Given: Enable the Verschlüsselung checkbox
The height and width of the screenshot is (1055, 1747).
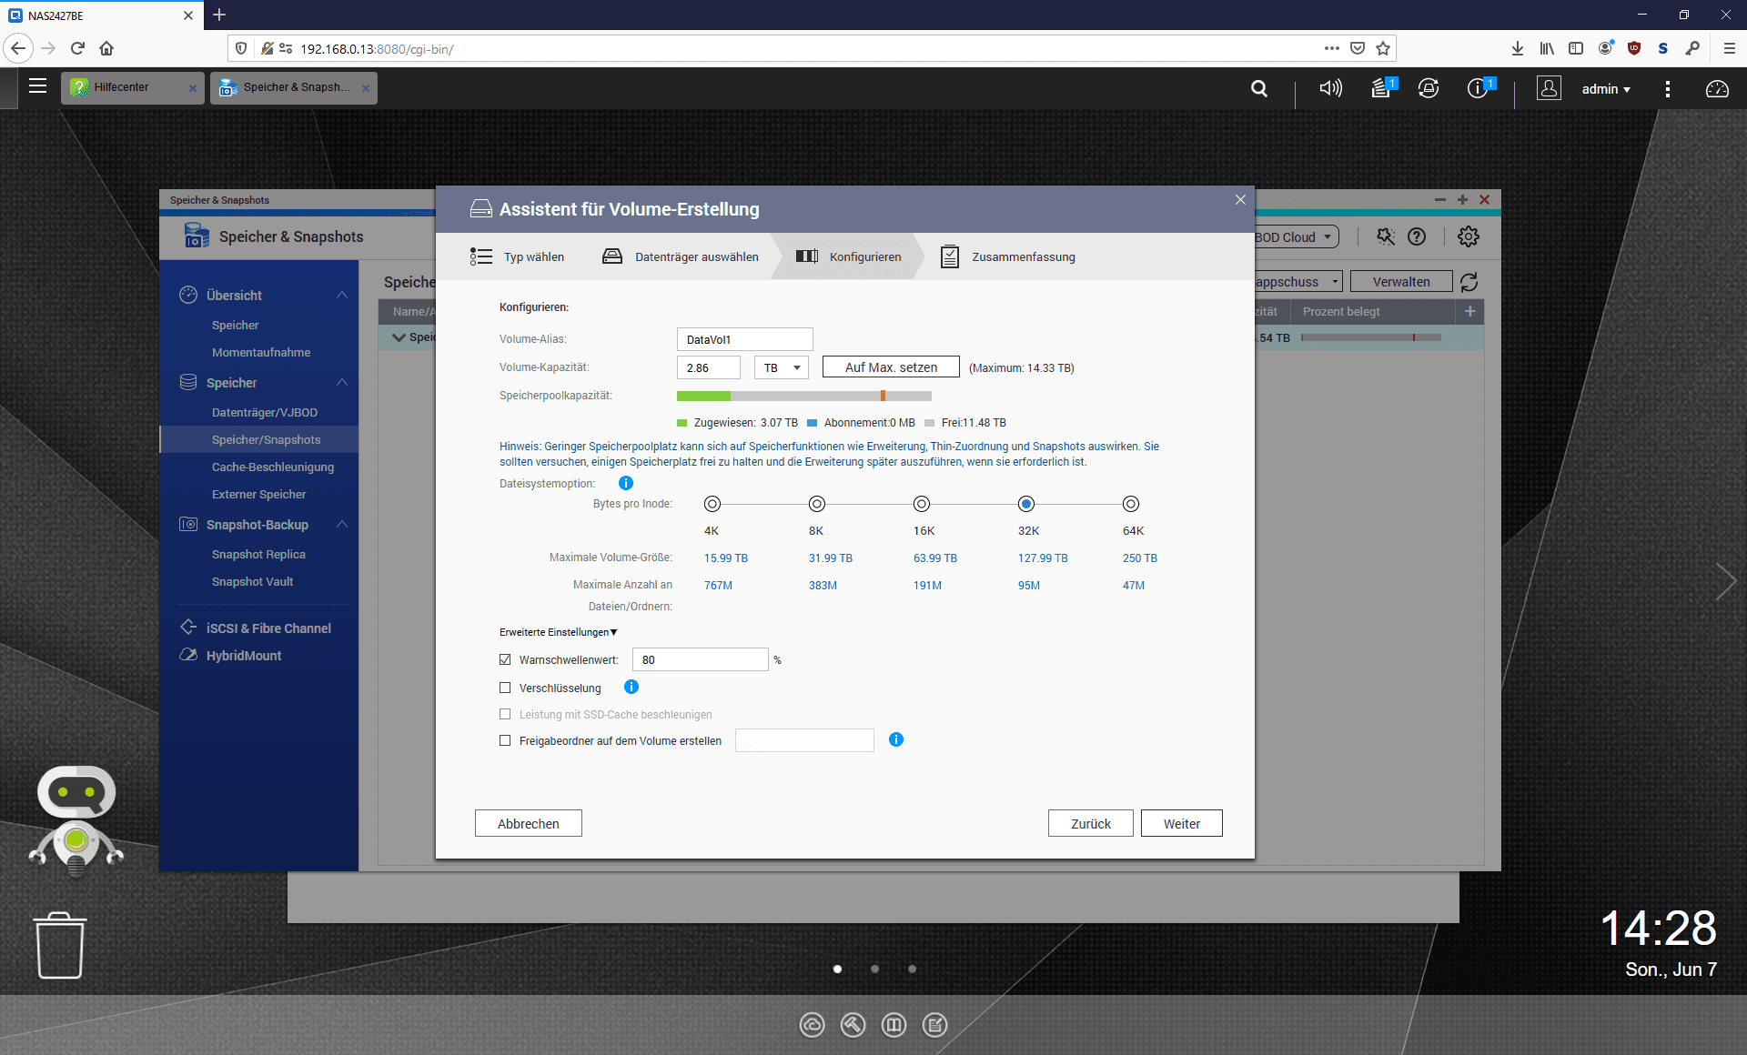Looking at the screenshot, I should tap(505, 688).
